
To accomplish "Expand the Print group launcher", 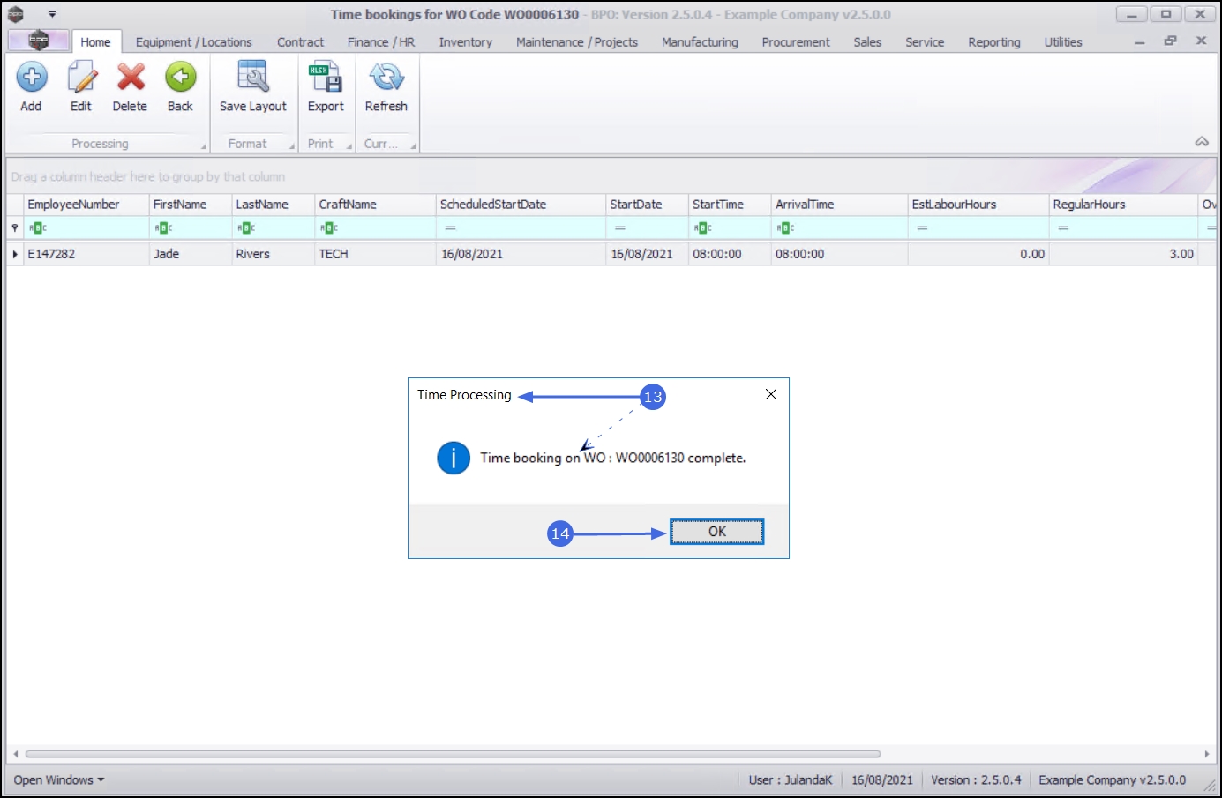I will [x=349, y=146].
